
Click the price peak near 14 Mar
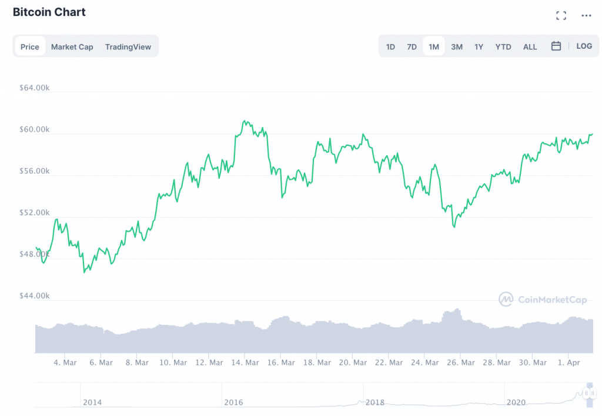click(x=244, y=121)
